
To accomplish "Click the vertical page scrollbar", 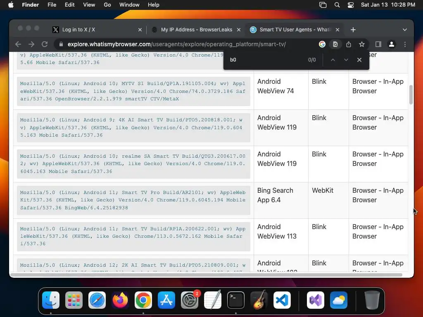I will [x=411, y=95].
